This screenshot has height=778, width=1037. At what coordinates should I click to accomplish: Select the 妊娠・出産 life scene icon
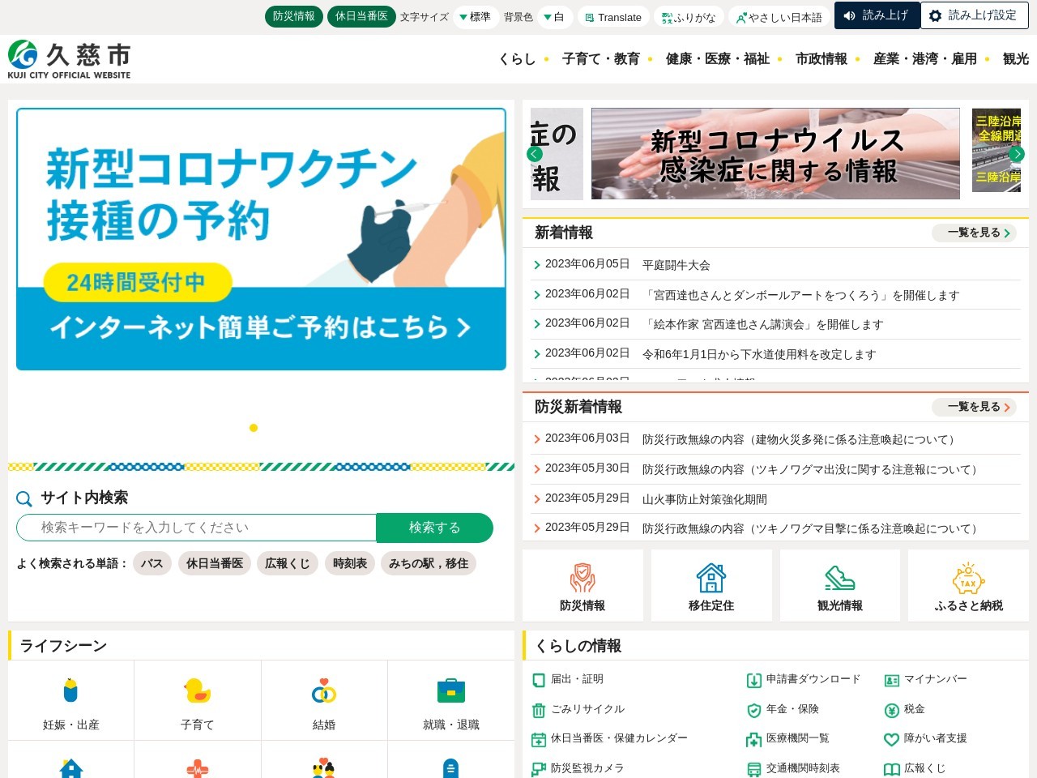pyautogui.click(x=71, y=701)
